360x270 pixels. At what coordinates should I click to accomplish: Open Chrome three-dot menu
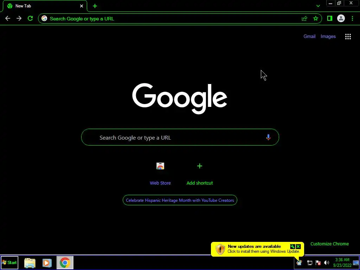(x=352, y=18)
